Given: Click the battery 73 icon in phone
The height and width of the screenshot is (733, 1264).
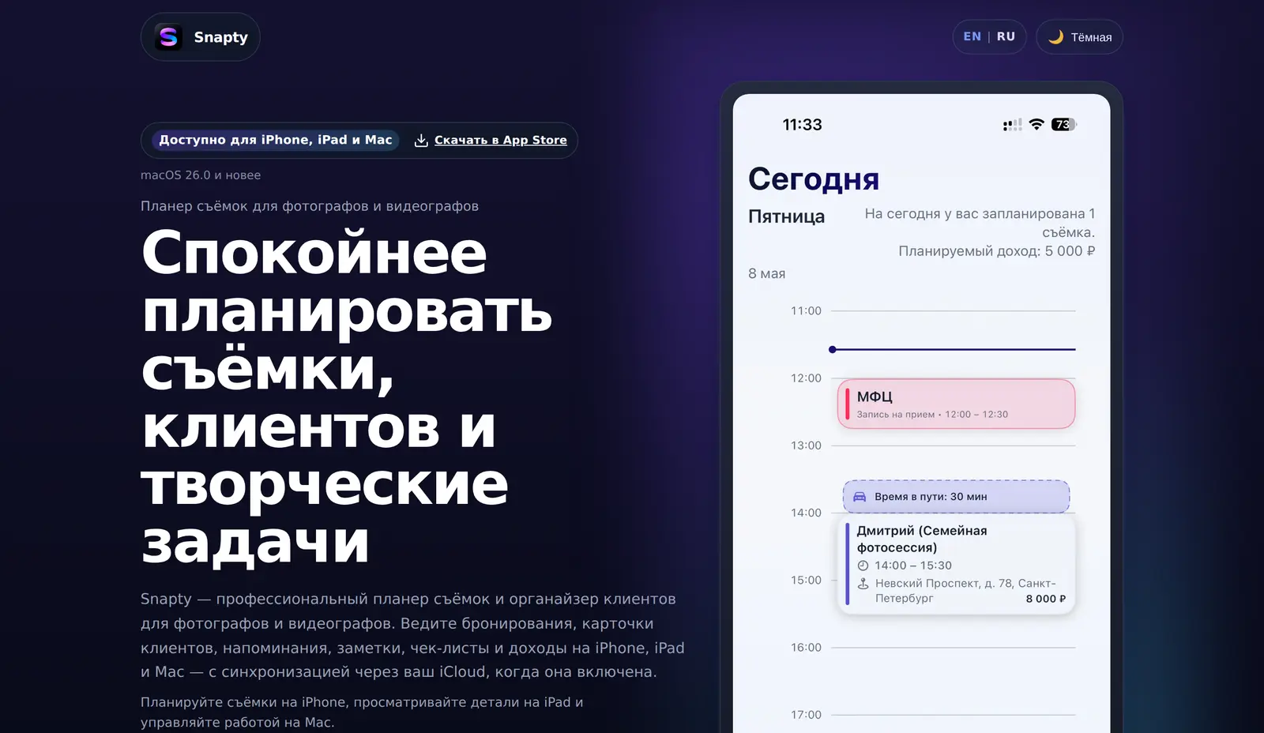Looking at the screenshot, I should pos(1063,124).
